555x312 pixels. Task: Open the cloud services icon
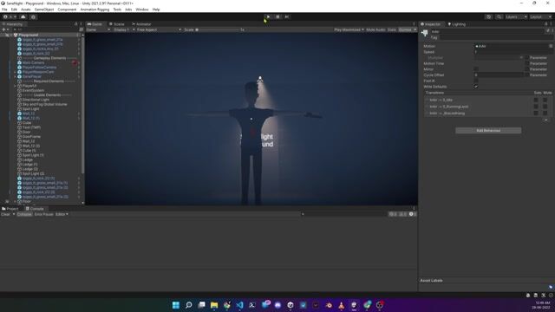click(23, 17)
